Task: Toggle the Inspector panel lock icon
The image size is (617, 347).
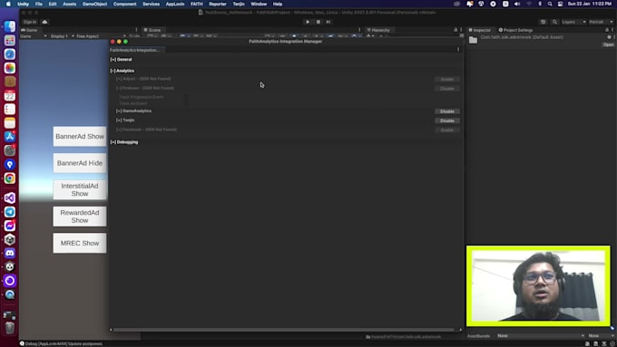Action: (x=607, y=30)
